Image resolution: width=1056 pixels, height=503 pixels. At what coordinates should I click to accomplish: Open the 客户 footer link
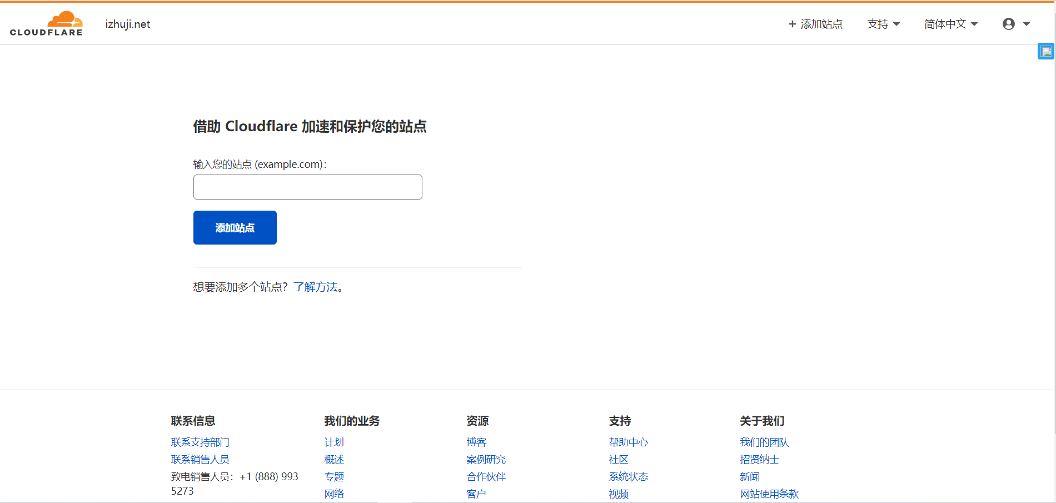point(476,494)
